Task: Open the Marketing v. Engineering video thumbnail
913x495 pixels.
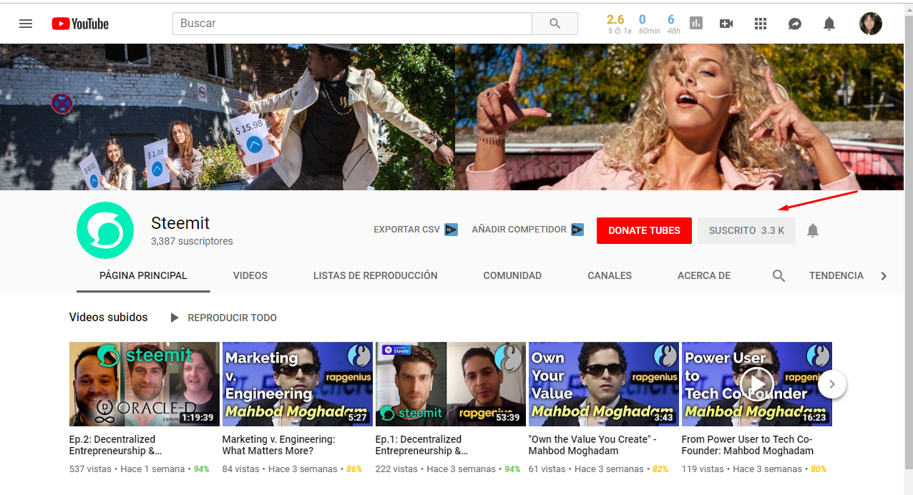Action: (x=297, y=384)
